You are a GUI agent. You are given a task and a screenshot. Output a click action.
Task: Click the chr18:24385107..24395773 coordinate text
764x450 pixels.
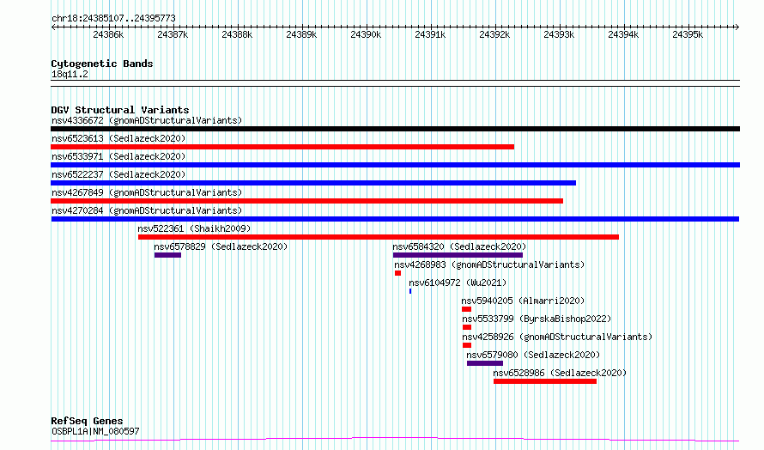click(113, 18)
